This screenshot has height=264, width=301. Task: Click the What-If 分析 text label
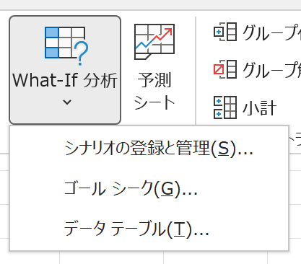65,80
